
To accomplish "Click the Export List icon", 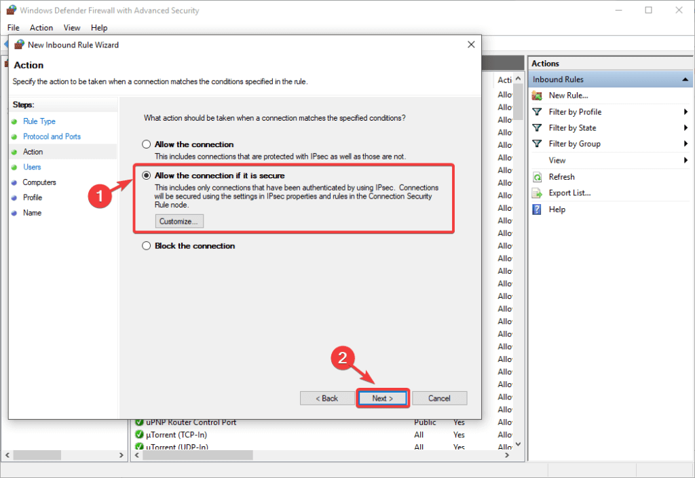I will tap(537, 193).
